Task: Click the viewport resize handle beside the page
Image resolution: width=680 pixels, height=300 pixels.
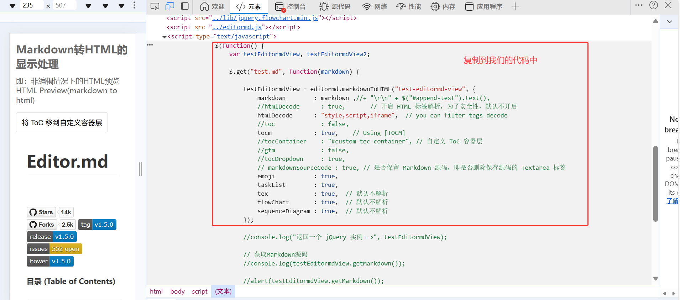Action: 140,169
